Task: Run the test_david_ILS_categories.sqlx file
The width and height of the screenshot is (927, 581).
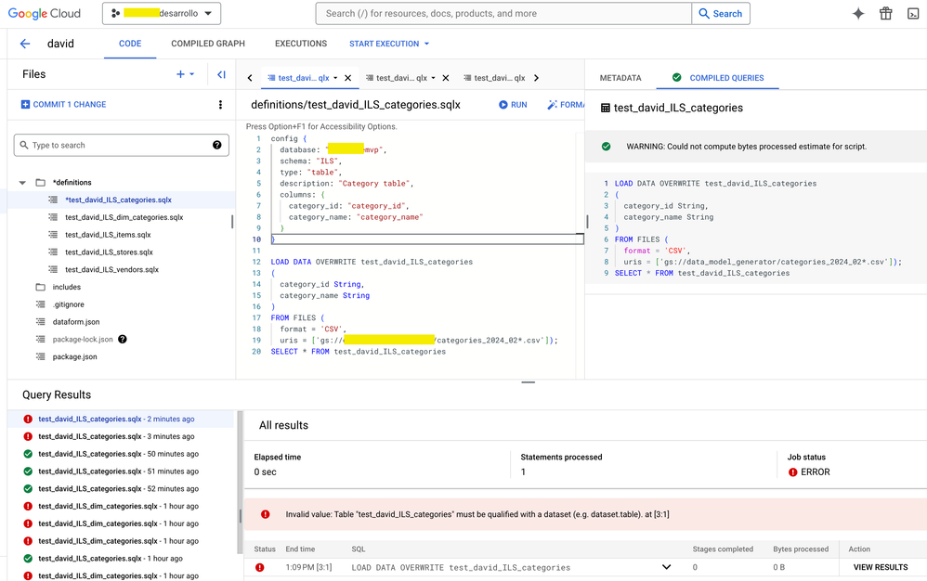Action: [x=513, y=105]
